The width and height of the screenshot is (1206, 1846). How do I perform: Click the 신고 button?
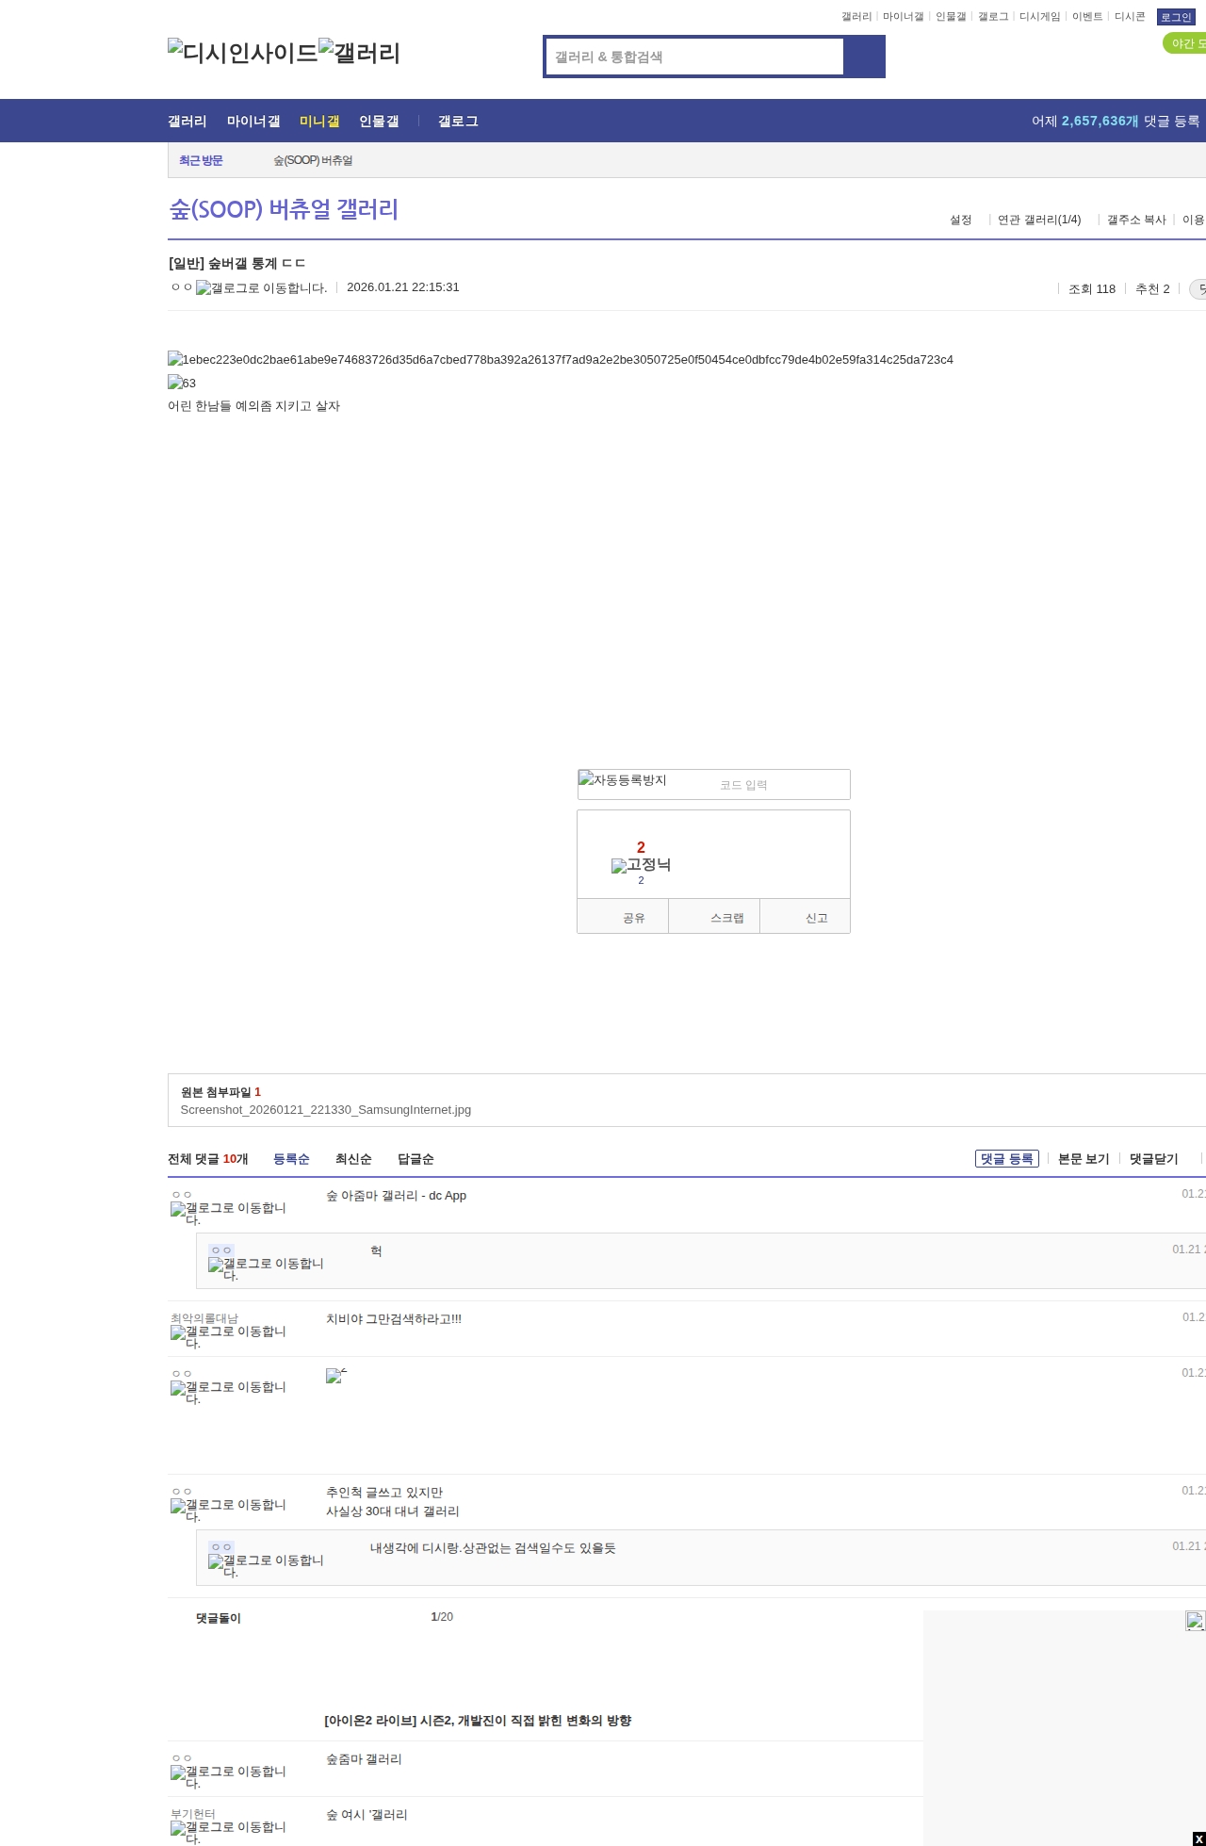(x=806, y=917)
